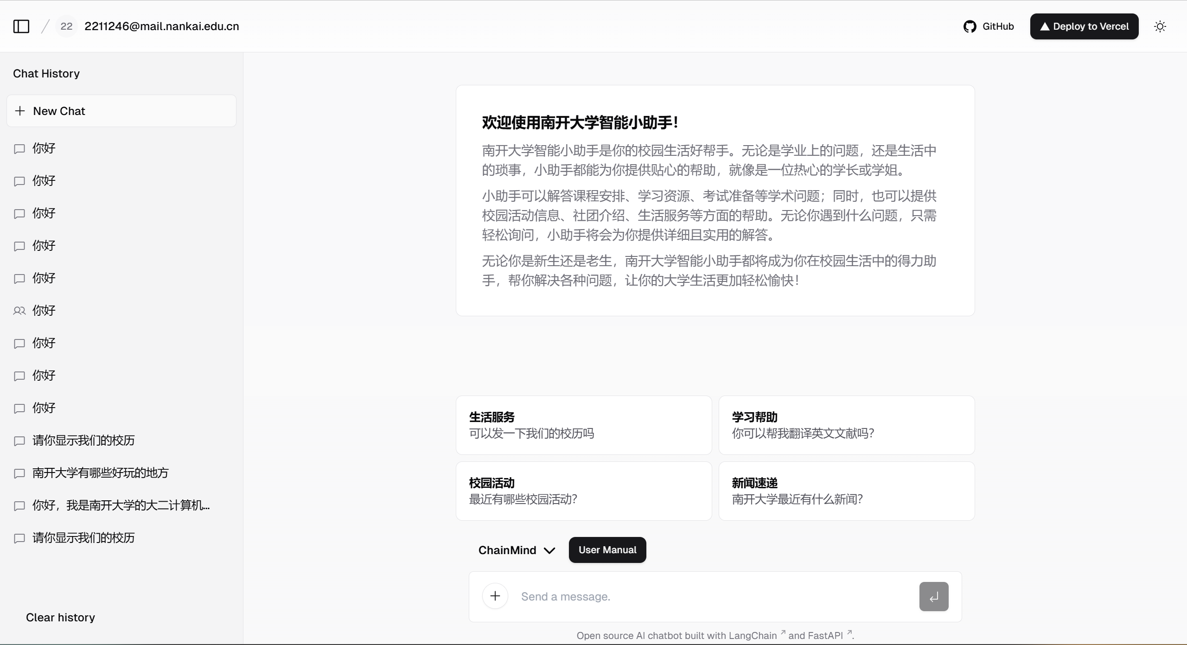Open the GitHub link
Viewport: 1187px width, 645px height.
tap(989, 26)
